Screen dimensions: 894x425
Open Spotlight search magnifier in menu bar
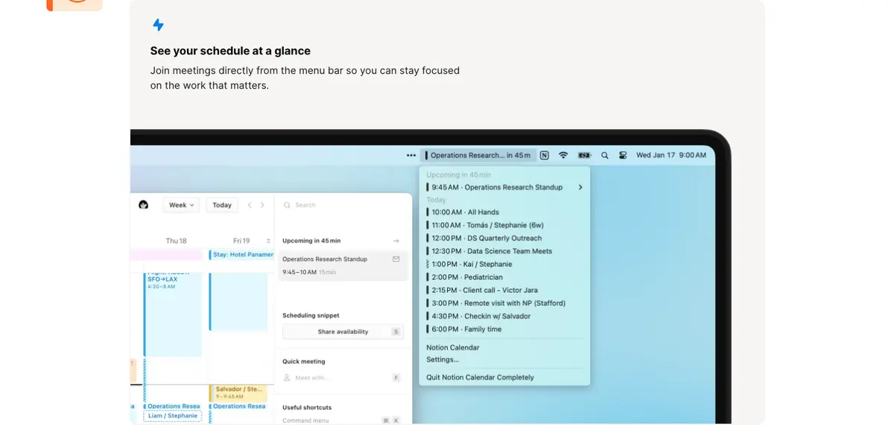pos(604,156)
